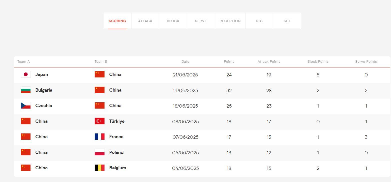The height and width of the screenshot is (182, 391).
Task: Click the Date column header
Action: point(185,61)
